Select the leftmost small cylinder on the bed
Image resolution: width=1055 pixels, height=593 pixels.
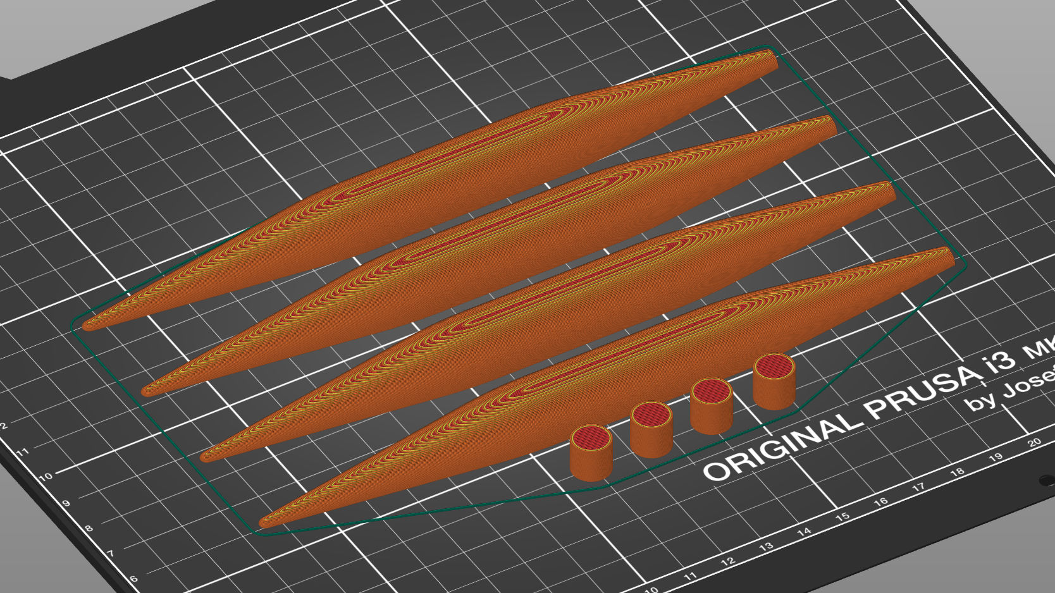click(x=591, y=453)
